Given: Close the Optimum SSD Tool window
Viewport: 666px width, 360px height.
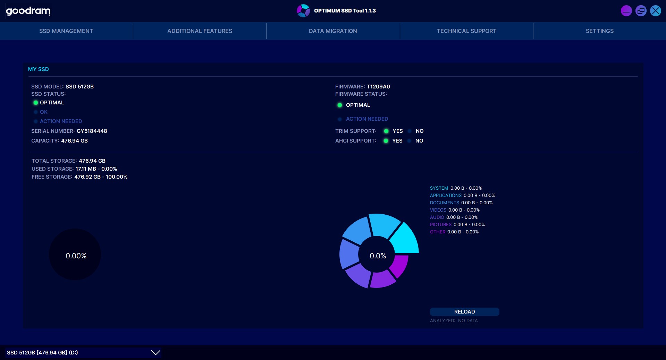Looking at the screenshot, I should pyautogui.click(x=655, y=11).
